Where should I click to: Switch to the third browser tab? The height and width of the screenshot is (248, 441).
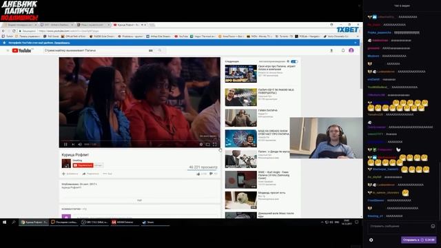93,25
